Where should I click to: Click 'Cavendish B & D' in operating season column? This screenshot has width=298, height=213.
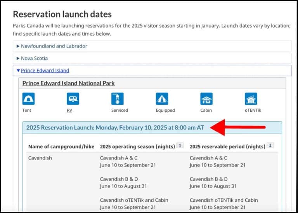coord(119,179)
